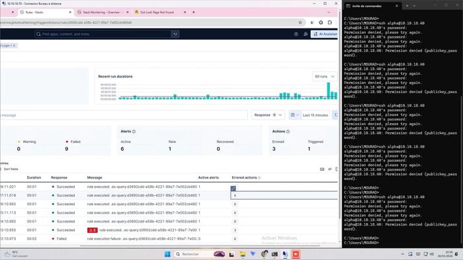
Task: Open the Response filter dropdown
Action: (268, 115)
